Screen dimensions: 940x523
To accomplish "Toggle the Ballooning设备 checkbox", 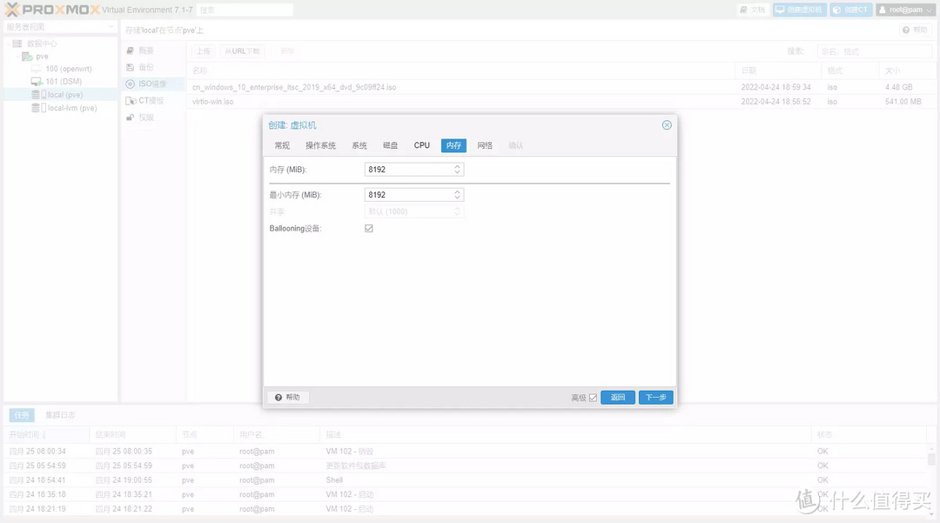I will (369, 228).
